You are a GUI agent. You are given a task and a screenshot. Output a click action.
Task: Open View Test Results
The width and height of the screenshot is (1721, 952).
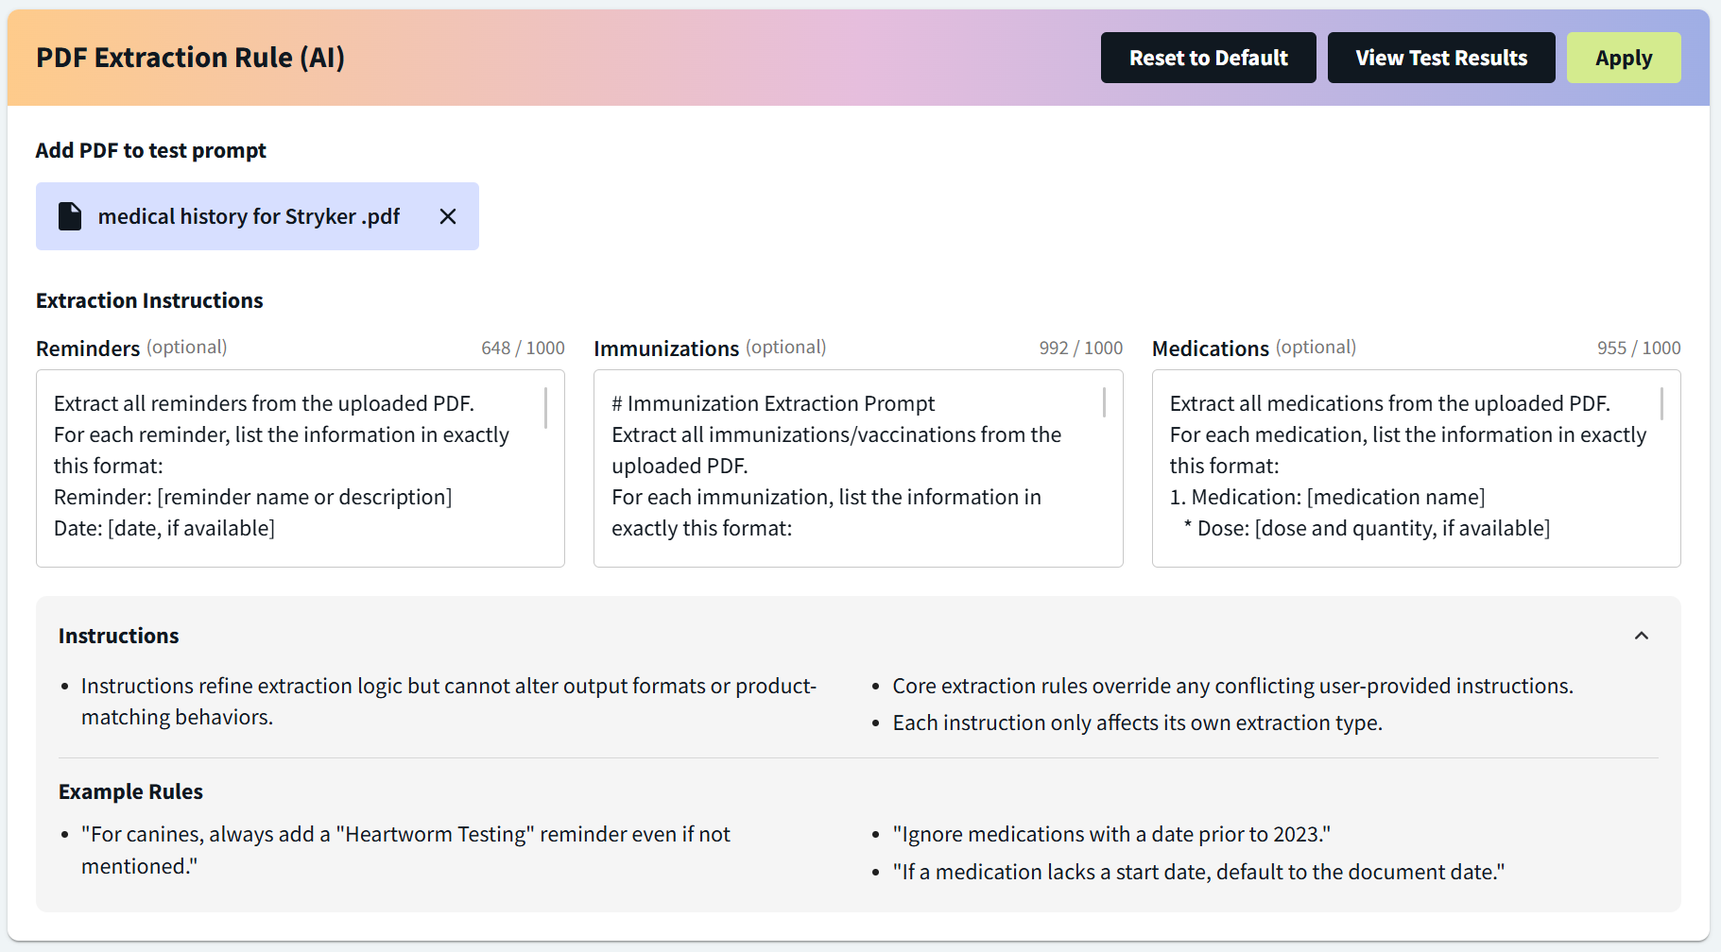1441,58
